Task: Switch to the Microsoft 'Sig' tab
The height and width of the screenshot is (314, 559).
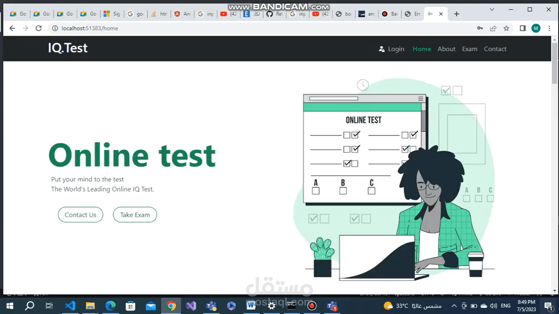Action: tap(112, 14)
